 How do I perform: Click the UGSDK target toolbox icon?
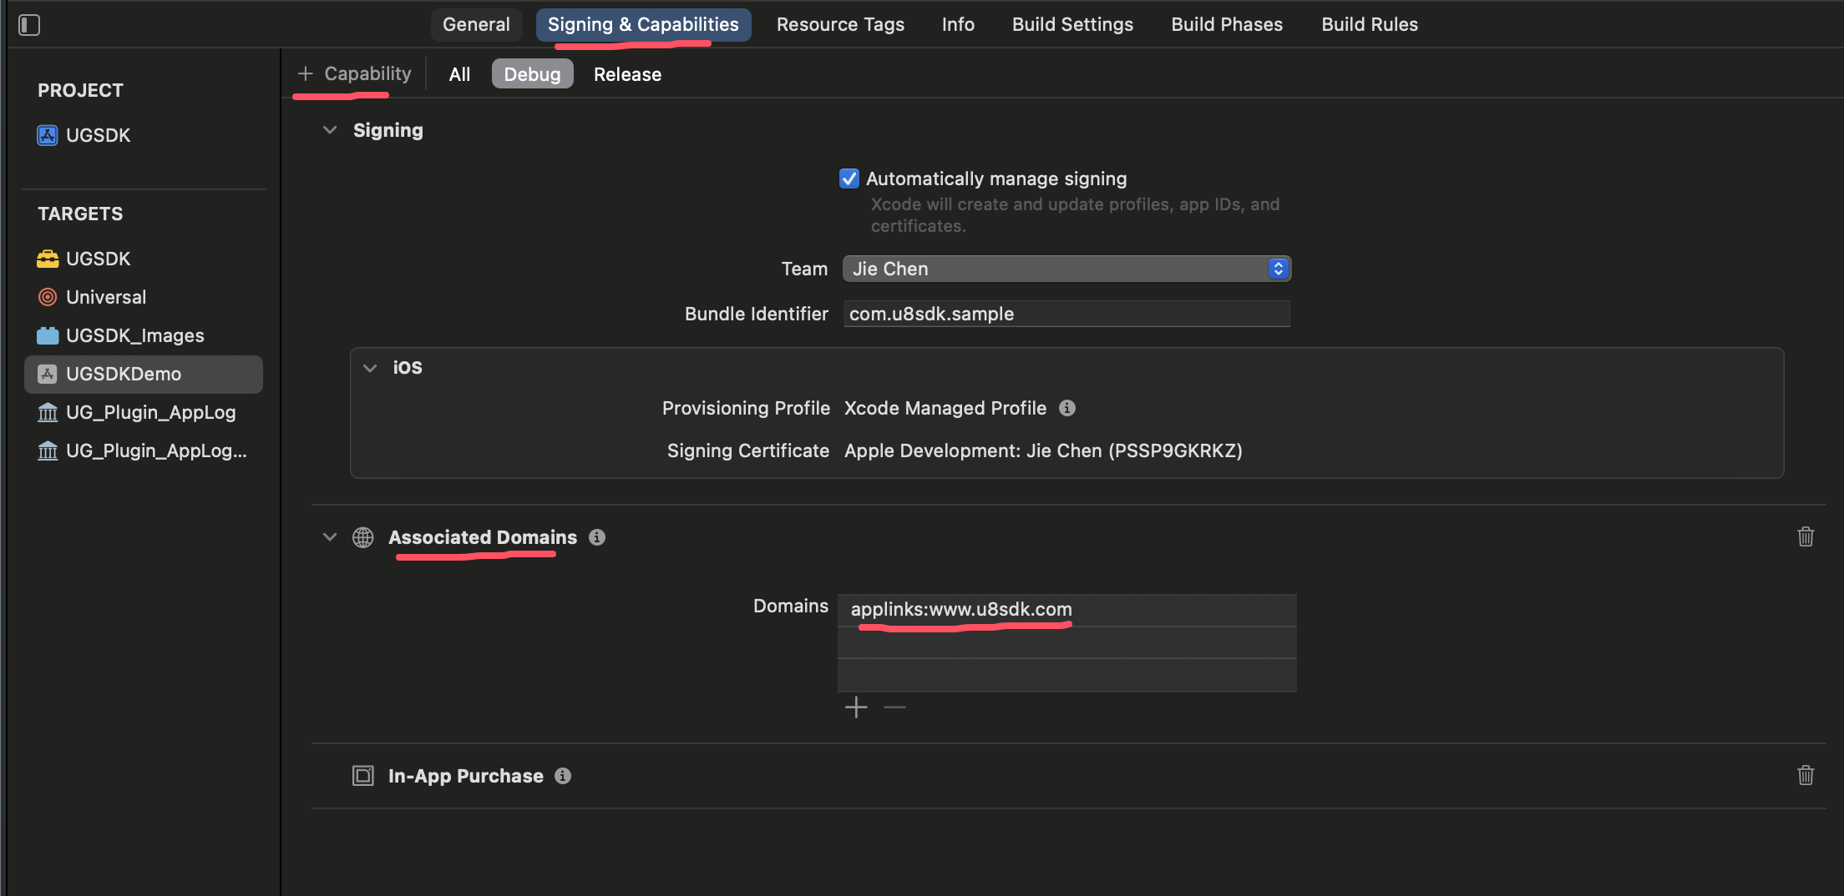pyautogui.click(x=48, y=259)
